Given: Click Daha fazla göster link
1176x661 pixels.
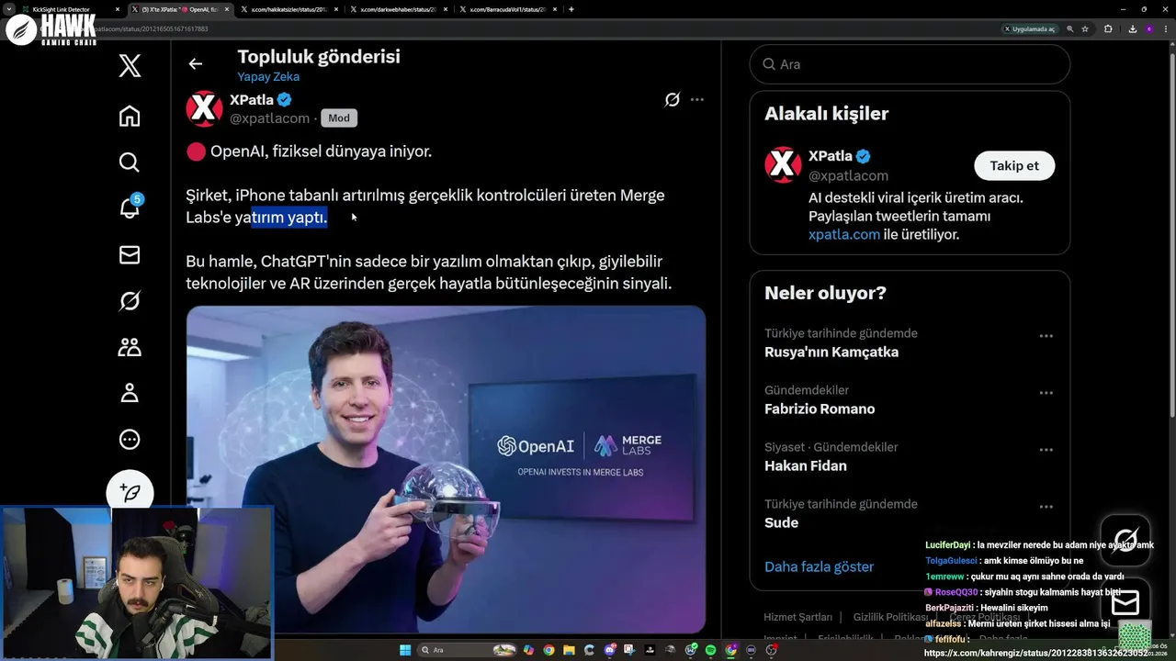Looking at the screenshot, I should point(819,566).
